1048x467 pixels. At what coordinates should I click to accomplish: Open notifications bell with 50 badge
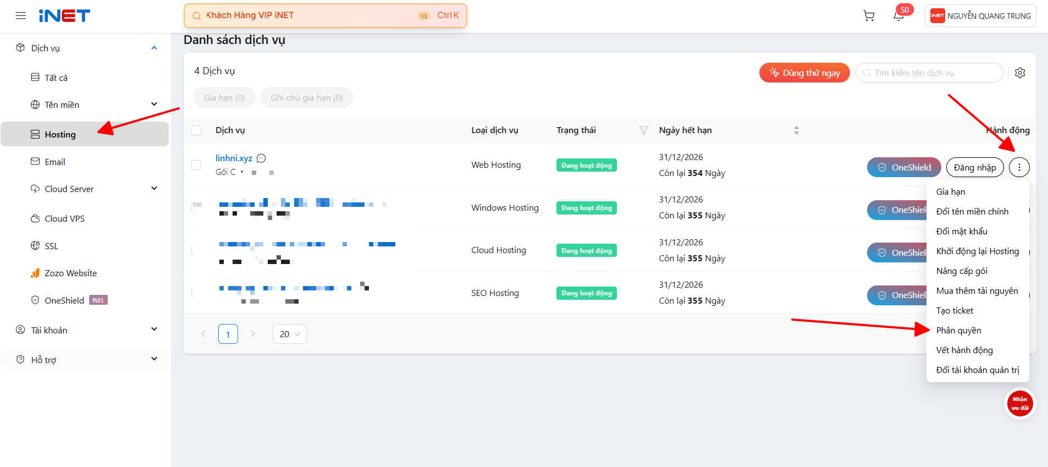click(x=898, y=16)
